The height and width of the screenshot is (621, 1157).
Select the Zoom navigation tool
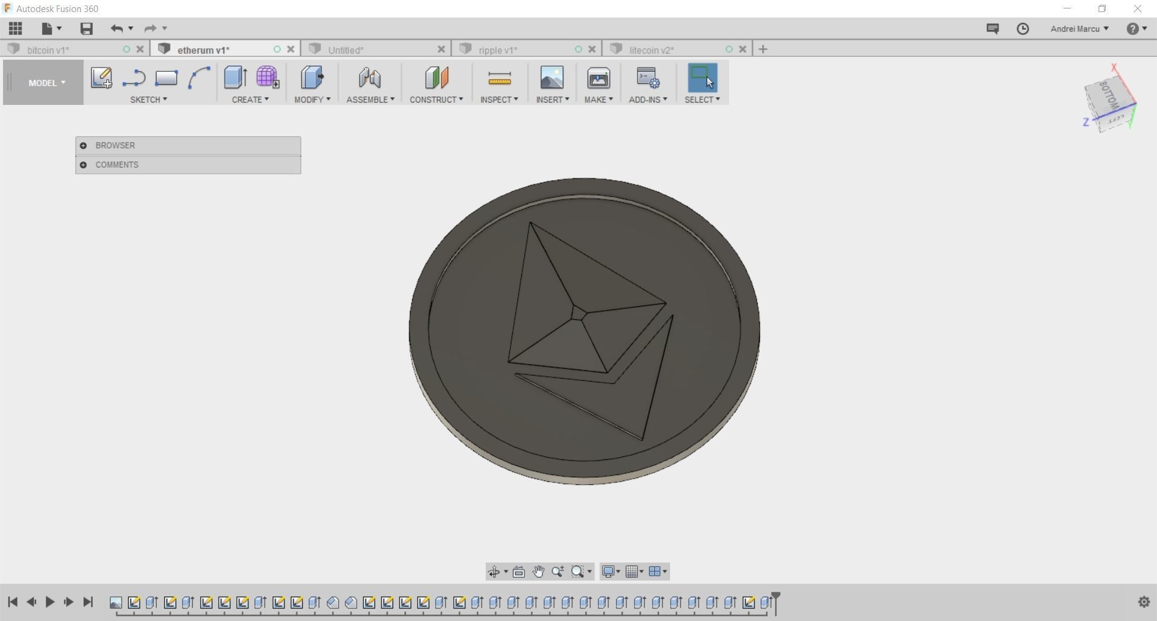click(x=558, y=572)
